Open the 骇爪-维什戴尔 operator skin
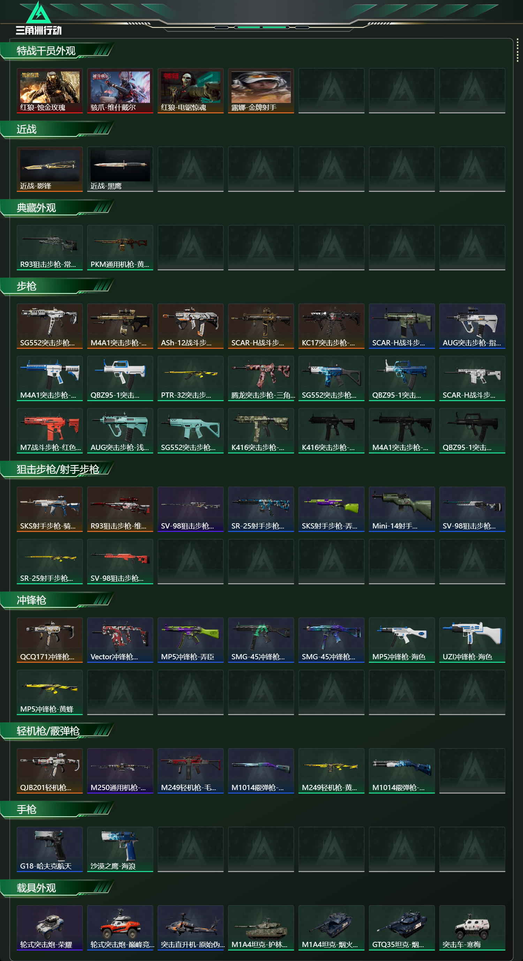The height and width of the screenshot is (961, 523). click(x=120, y=91)
